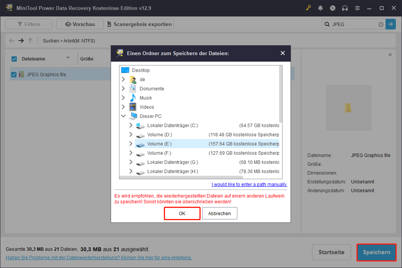Close the folder save dialog
The image size is (402, 268).
pos(283,53)
